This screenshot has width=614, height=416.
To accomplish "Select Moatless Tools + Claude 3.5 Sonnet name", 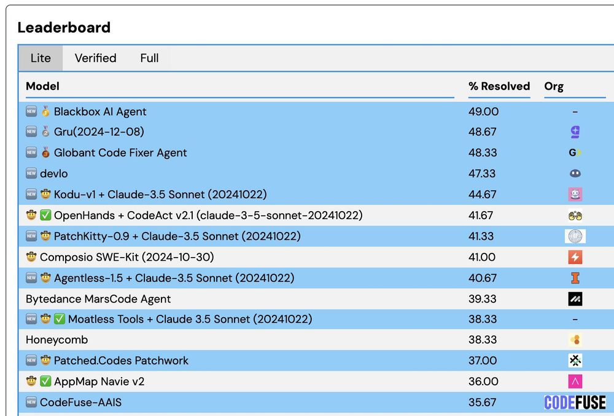I will (x=190, y=319).
